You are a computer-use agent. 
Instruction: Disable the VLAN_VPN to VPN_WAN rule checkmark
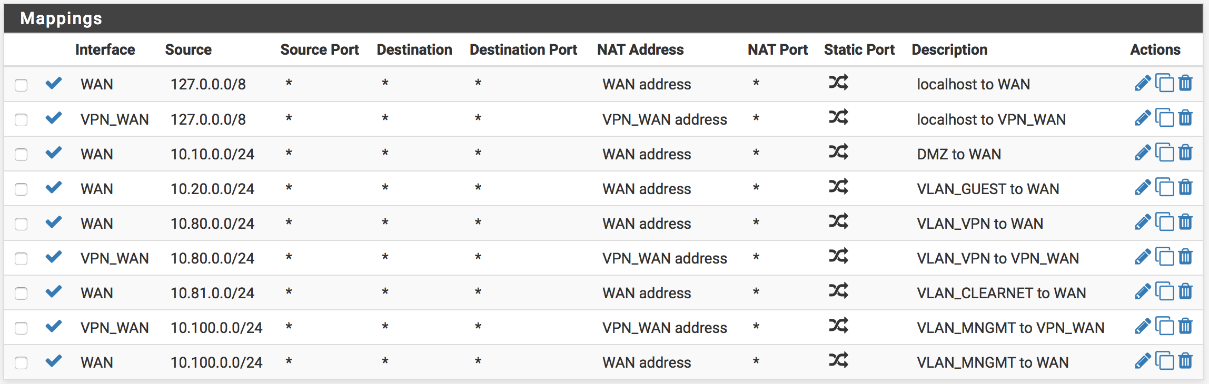(x=54, y=257)
